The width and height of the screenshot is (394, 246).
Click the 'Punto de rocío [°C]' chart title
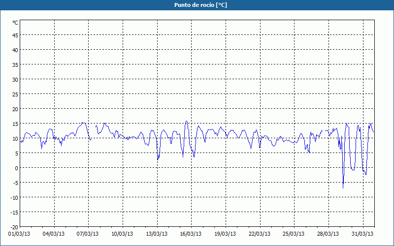click(x=200, y=5)
